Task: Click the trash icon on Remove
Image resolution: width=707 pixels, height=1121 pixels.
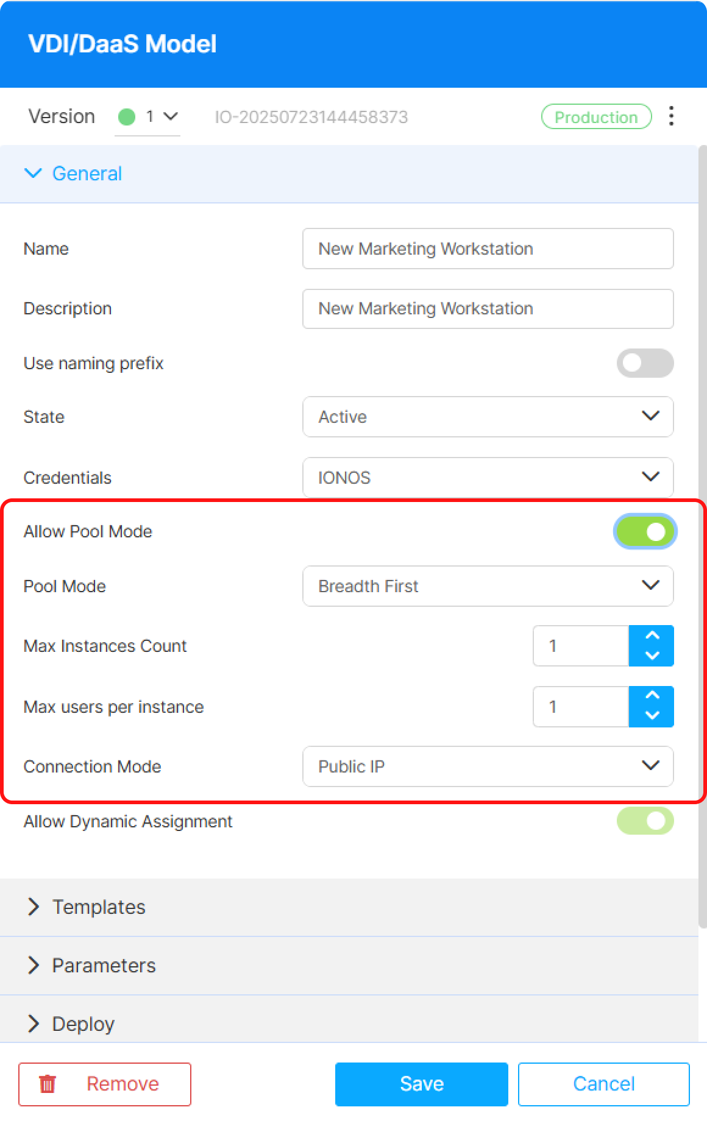Action: click(48, 1084)
